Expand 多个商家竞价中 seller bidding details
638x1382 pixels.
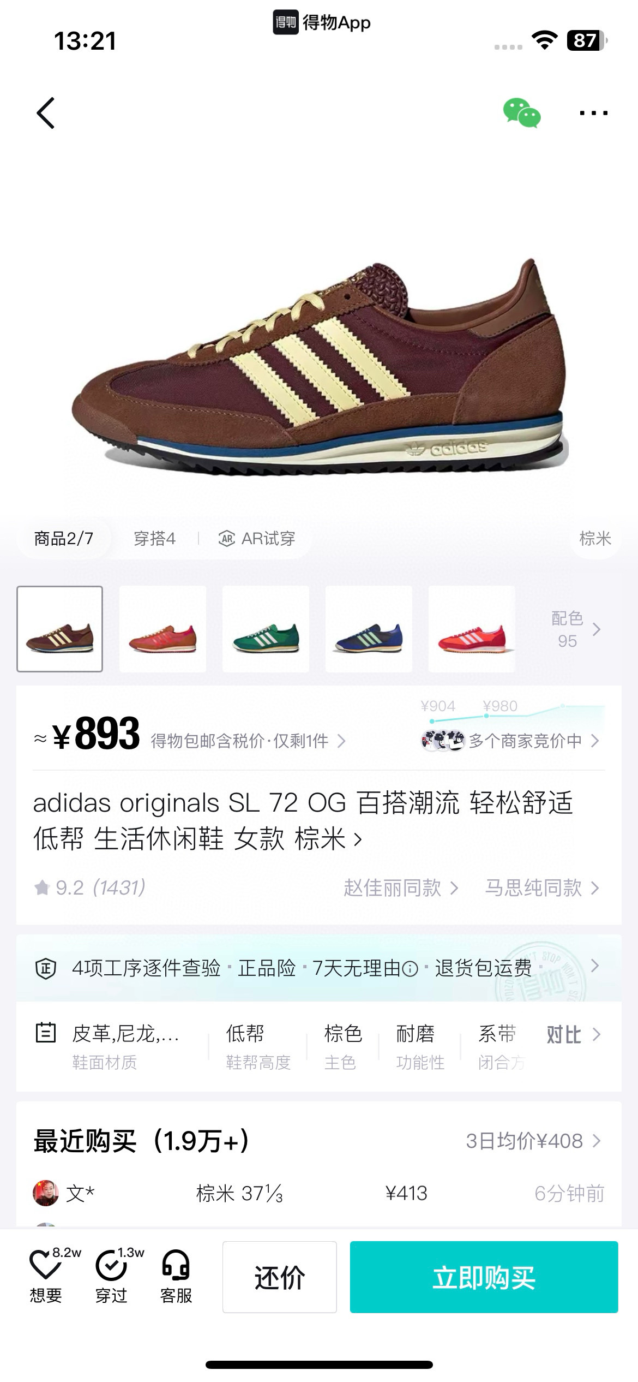click(510, 741)
